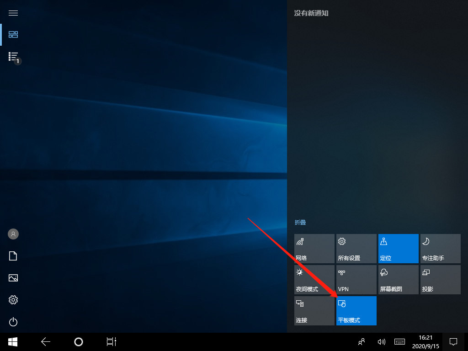Enable 夜间模式 night light tile
This screenshot has height=351, width=468.
pyautogui.click(x=314, y=280)
